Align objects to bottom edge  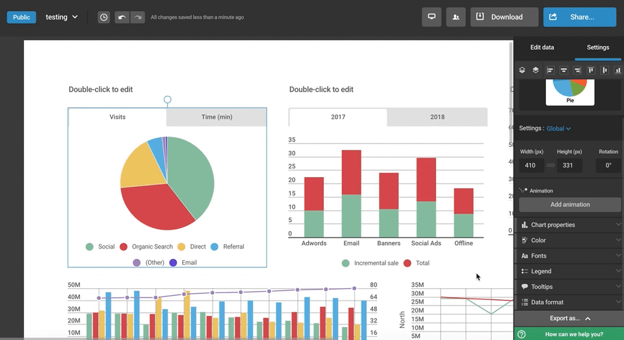(618, 70)
